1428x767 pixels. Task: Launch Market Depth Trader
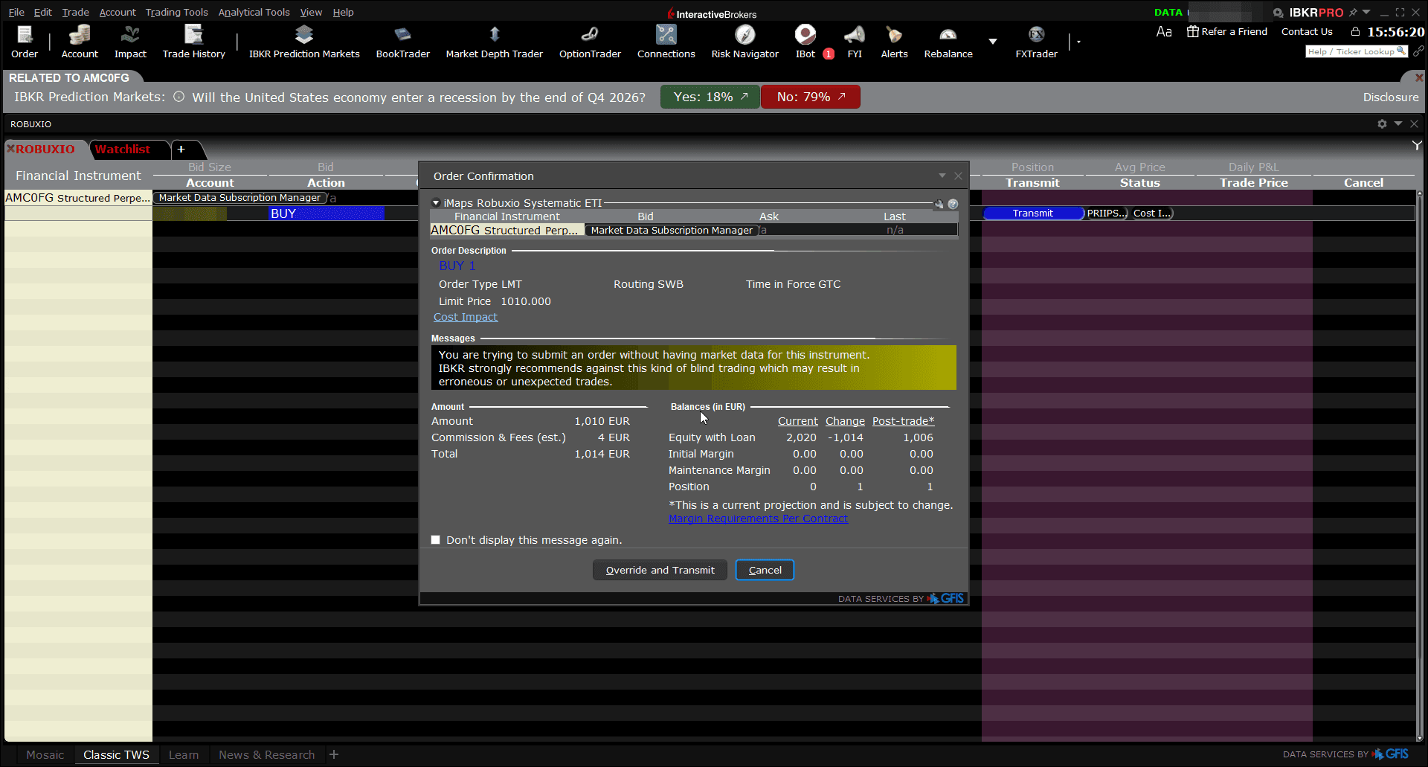[x=494, y=42]
